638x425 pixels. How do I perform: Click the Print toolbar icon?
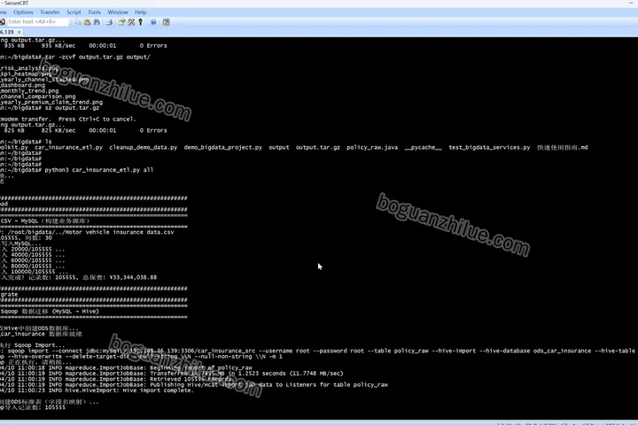[x=109, y=22]
